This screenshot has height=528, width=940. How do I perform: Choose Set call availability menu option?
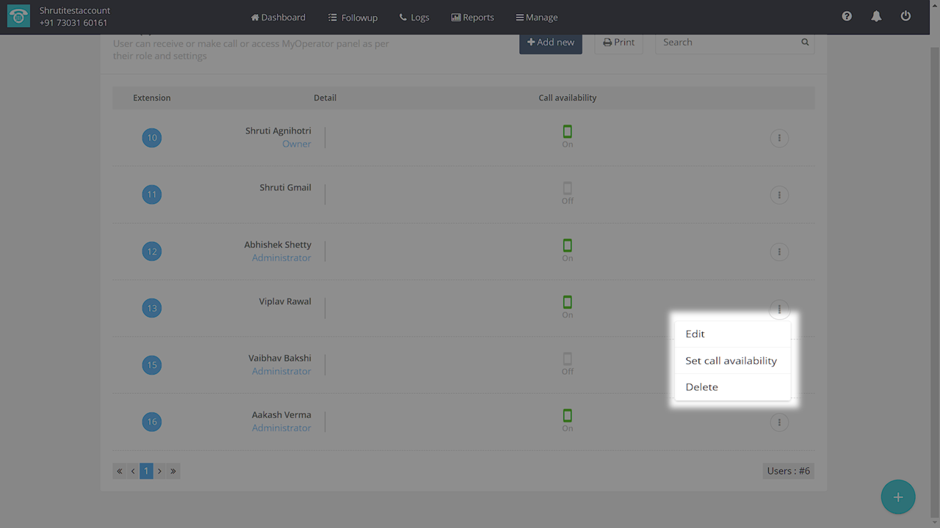tap(731, 361)
